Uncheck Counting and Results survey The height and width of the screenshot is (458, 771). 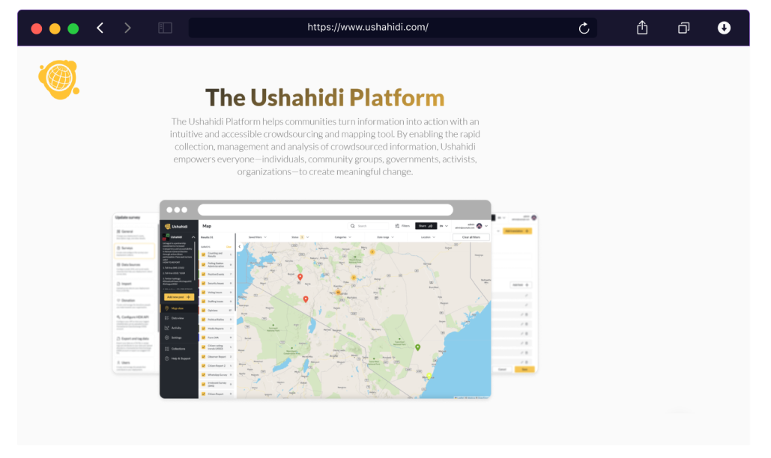pos(204,254)
